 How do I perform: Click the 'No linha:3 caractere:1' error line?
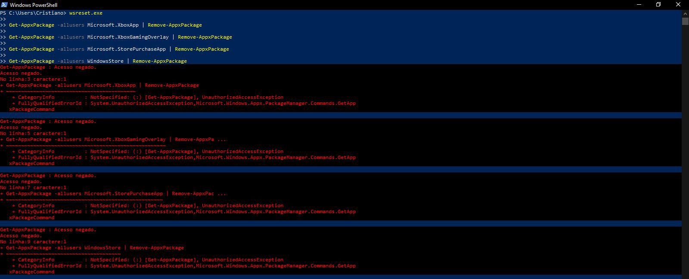33,79
